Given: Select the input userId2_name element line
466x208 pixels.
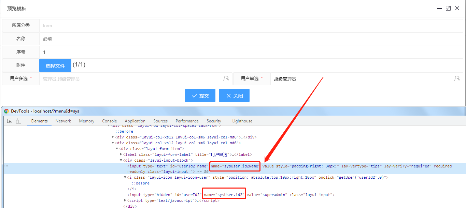Looking at the screenshot, I should pyautogui.click(x=290, y=169).
